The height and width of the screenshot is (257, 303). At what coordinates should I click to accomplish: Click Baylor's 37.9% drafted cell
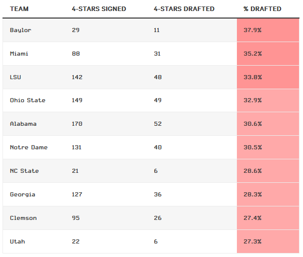tap(267, 30)
